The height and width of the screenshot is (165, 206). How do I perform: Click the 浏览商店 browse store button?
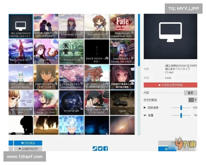[25, 143]
